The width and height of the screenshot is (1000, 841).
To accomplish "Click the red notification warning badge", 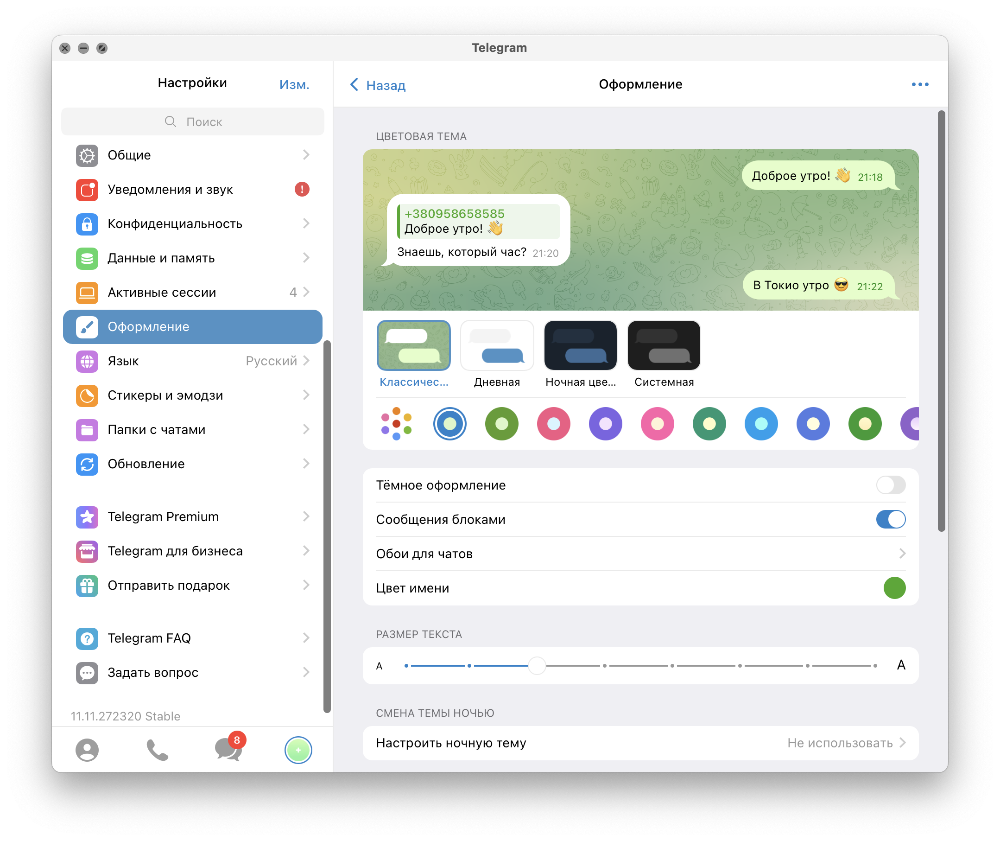I will [x=302, y=189].
